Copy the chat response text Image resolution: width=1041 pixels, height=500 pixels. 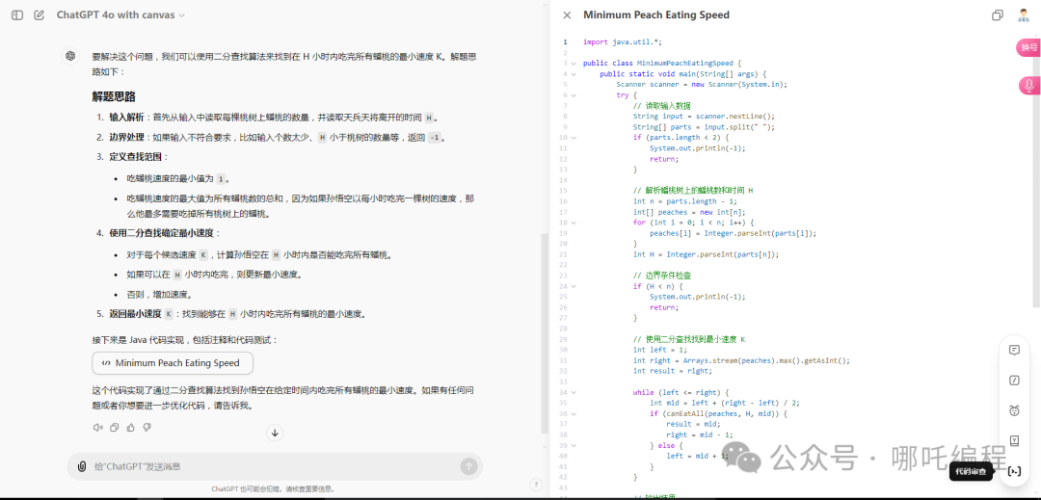[x=114, y=427]
